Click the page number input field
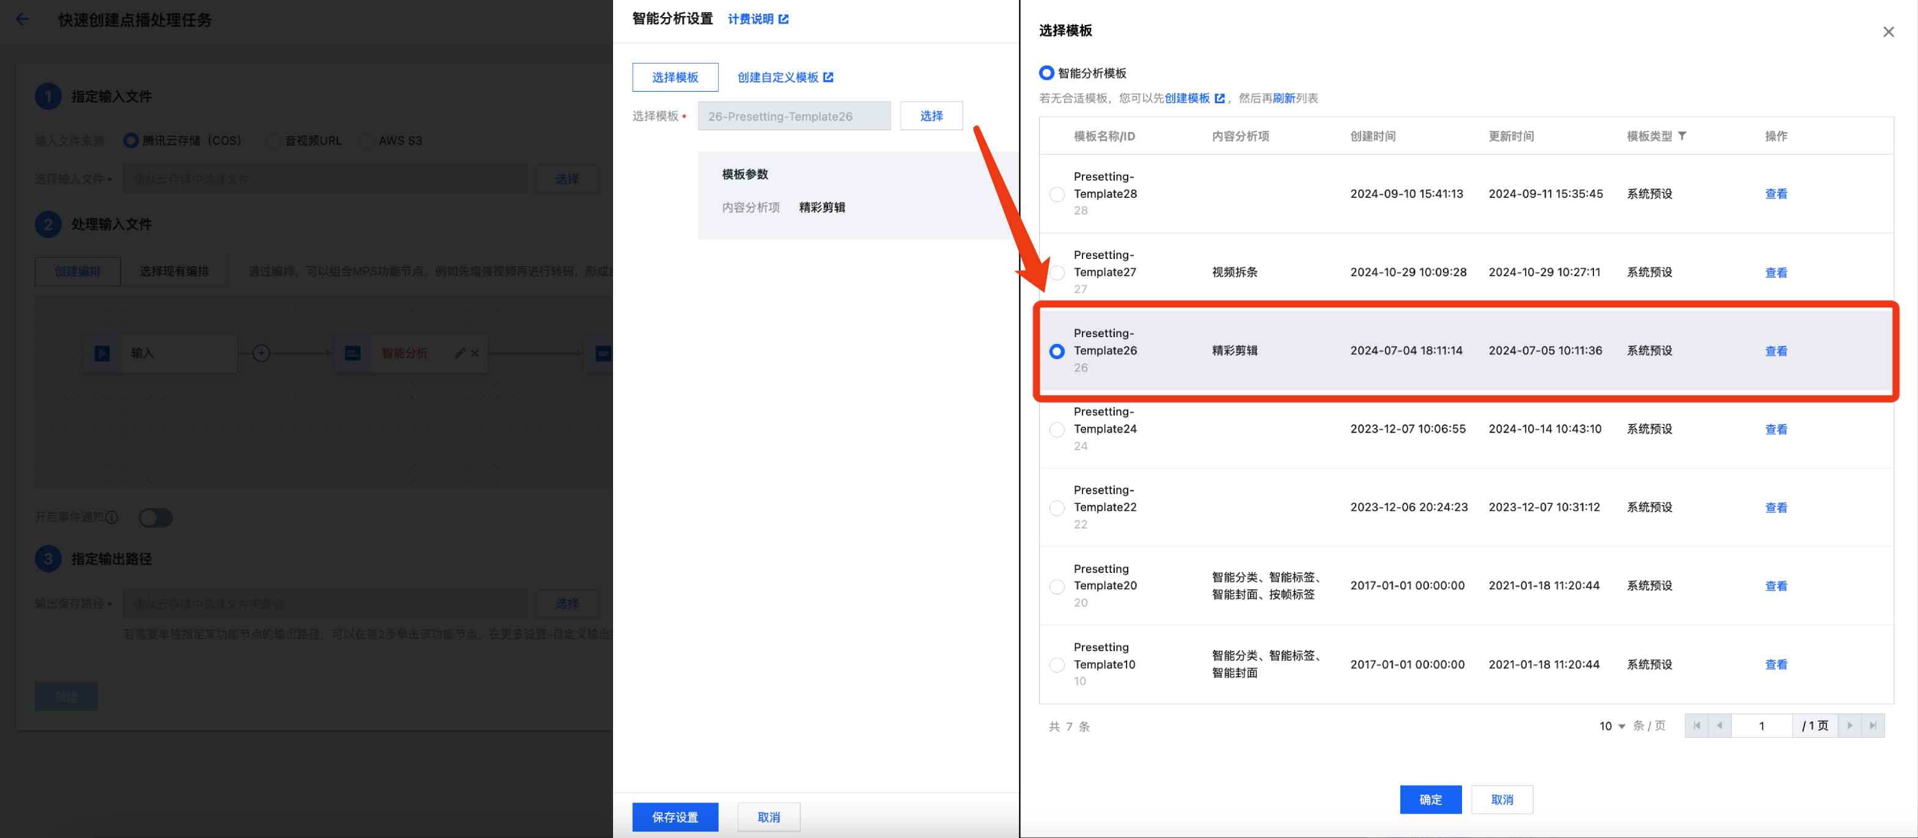The image size is (1918, 838). point(1761,726)
